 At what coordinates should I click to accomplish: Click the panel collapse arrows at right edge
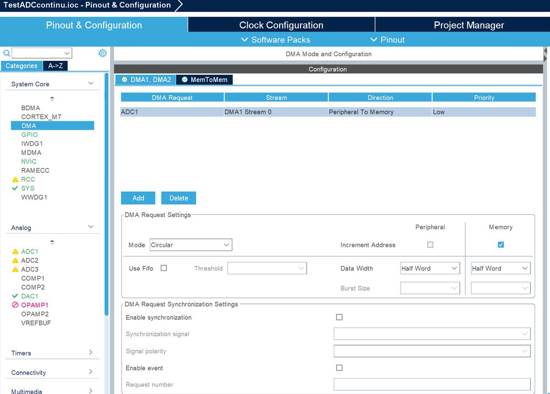pos(546,54)
